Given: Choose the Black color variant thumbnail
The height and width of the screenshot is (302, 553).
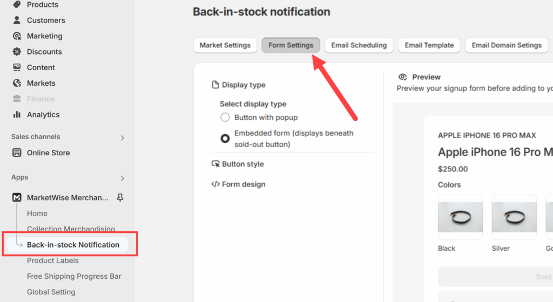Looking at the screenshot, I should tap(460, 217).
